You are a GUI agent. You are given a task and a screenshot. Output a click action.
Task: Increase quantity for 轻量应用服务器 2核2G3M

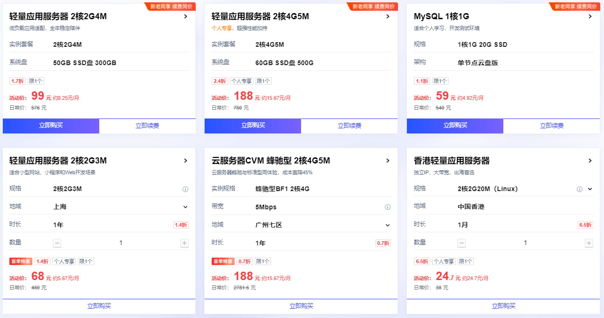184,243
